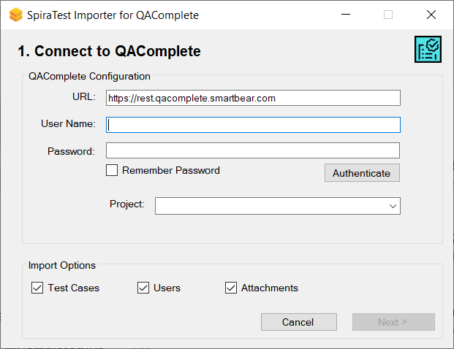Click inside the Project combo box field

(x=270, y=206)
